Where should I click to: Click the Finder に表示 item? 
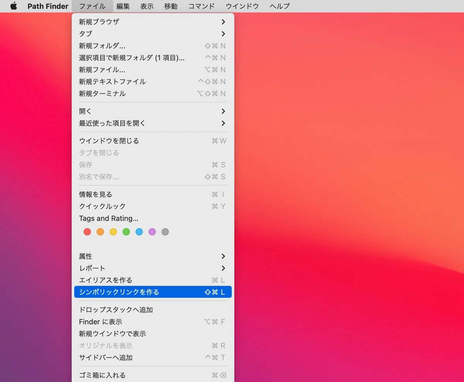click(x=153, y=322)
